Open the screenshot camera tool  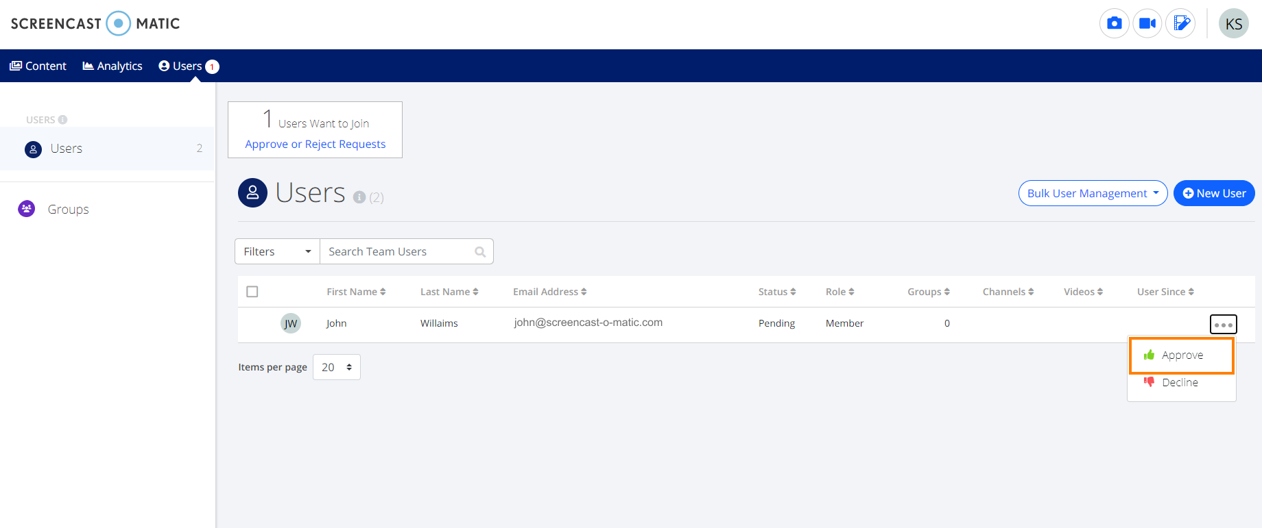(1115, 23)
